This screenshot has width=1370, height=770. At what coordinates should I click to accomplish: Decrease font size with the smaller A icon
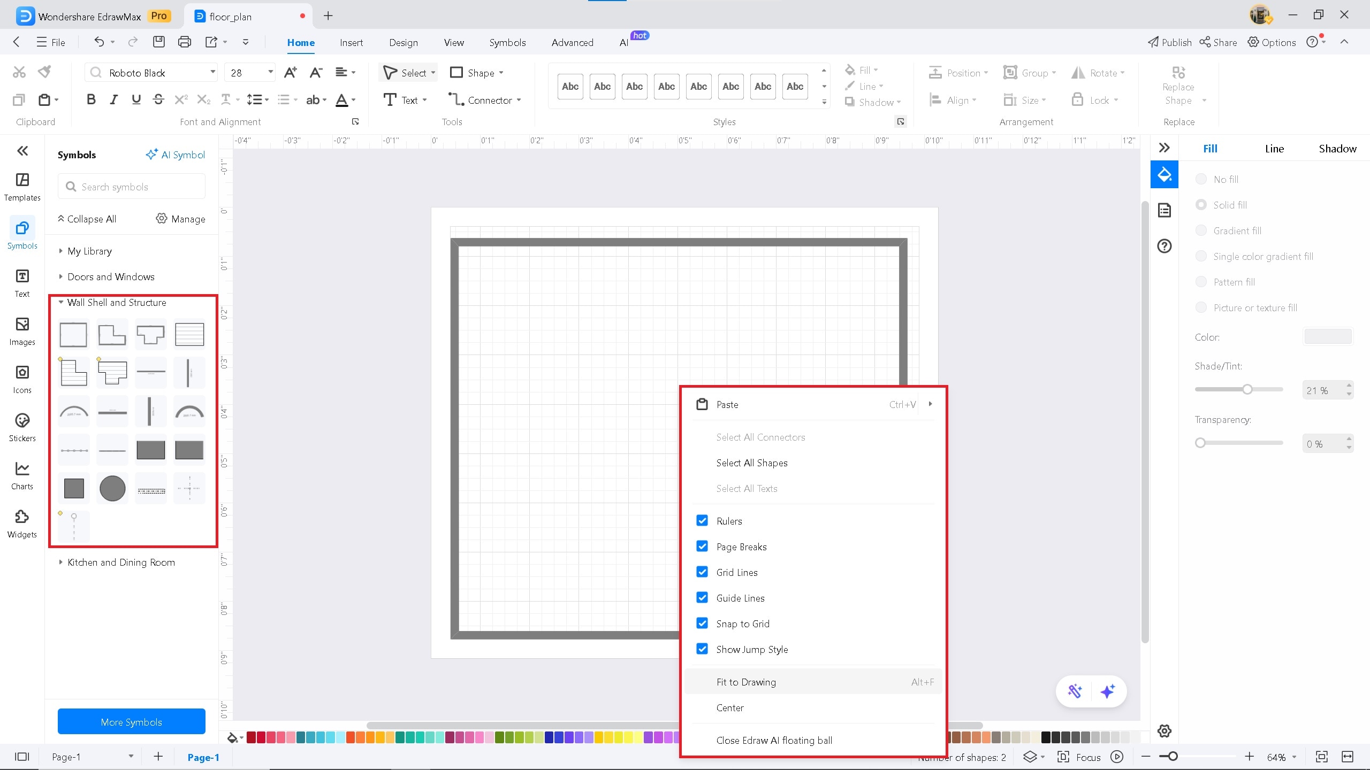[316, 73]
